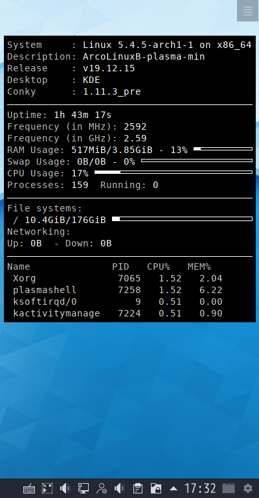This screenshot has width=259, height=498.
Task: Open the dark square tray icon beside keyboard
Action: [47, 488]
